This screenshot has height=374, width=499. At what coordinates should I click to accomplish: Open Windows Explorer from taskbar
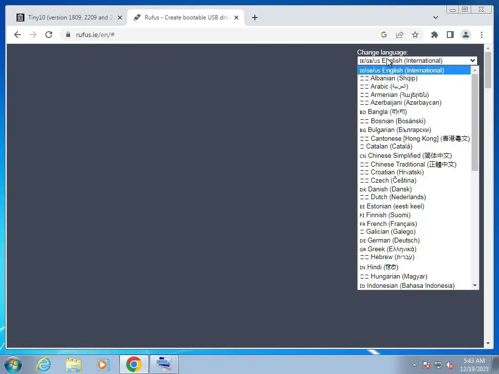click(x=74, y=364)
